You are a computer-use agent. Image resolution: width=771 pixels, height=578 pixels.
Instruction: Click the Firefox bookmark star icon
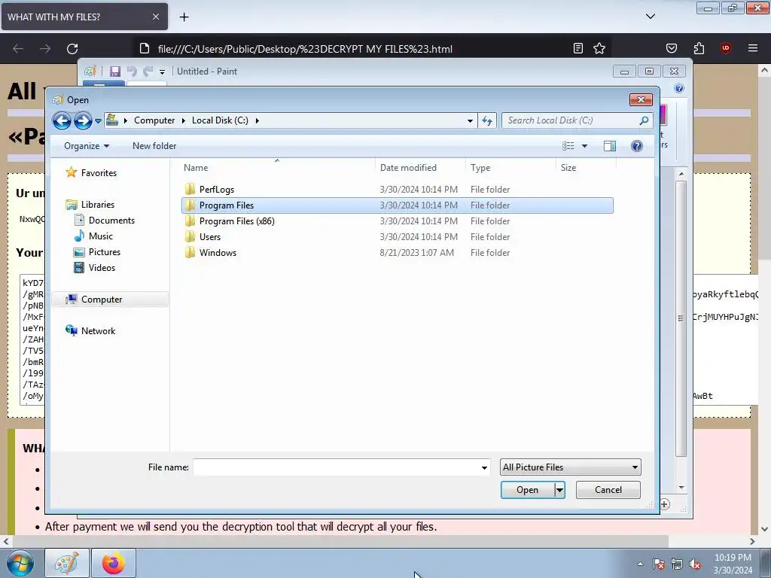599,48
